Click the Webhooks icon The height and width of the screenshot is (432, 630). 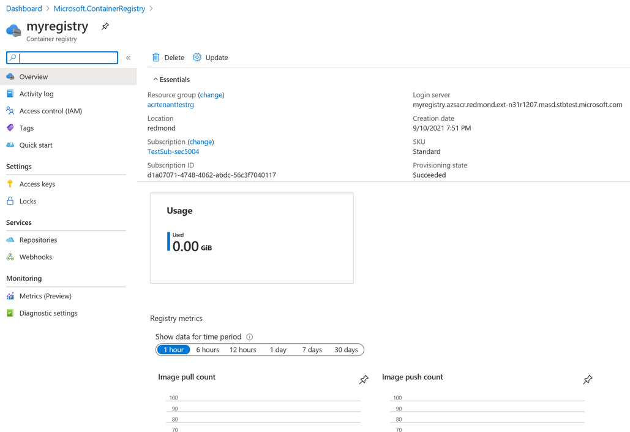pyautogui.click(x=10, y=257)
